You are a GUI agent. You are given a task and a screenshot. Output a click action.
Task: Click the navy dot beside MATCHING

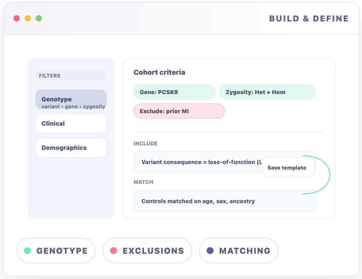[x=210, y=251]
